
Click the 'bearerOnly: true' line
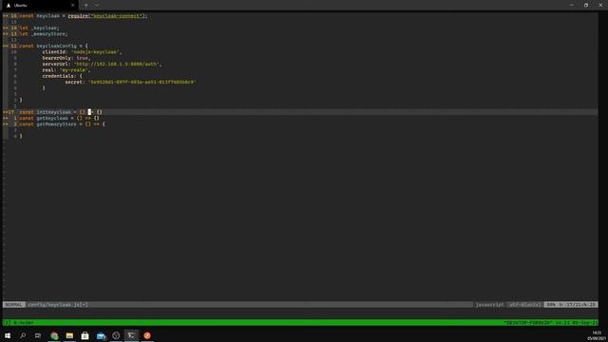[x=66, y=58]
